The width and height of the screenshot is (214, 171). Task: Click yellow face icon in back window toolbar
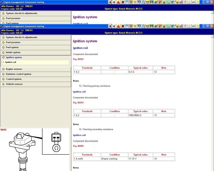(177, 2)
